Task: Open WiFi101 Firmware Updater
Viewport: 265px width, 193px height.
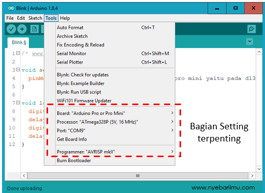Action: (x=110, y=101)
